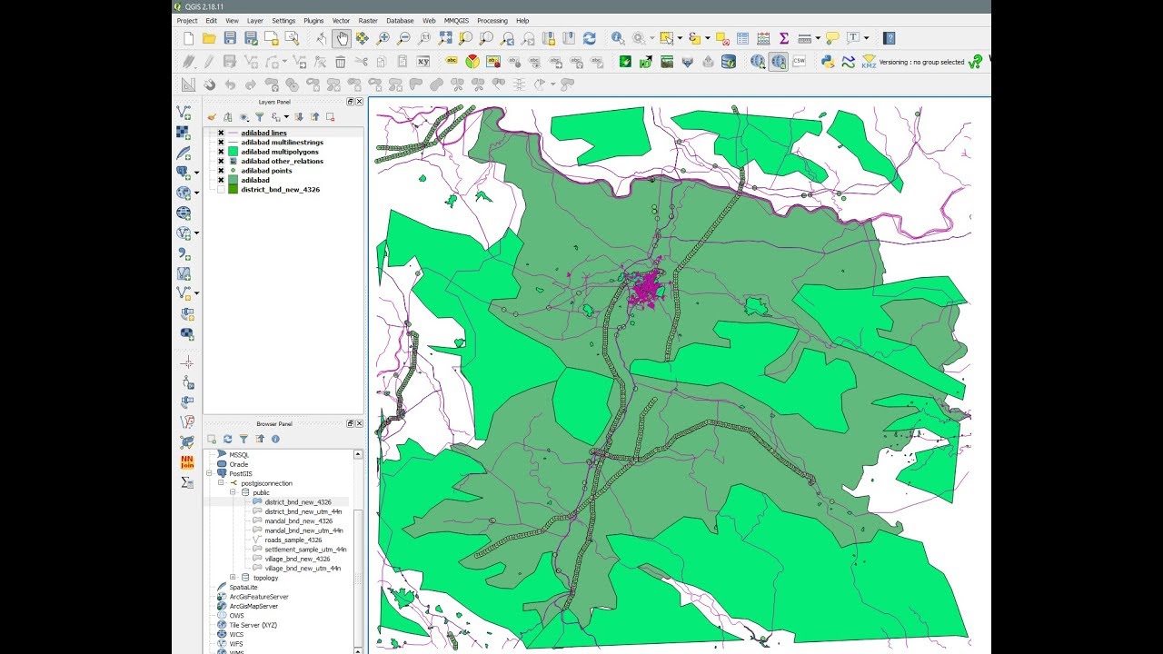Open the Layer menu
This screenshot has width=1163, height=654.
pyautogui.click(x=255, y=20)
